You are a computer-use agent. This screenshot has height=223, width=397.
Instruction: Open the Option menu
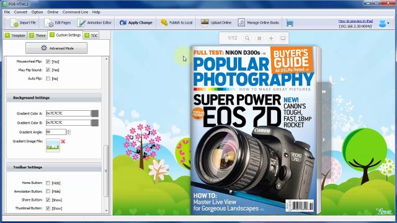pos(37,12)
